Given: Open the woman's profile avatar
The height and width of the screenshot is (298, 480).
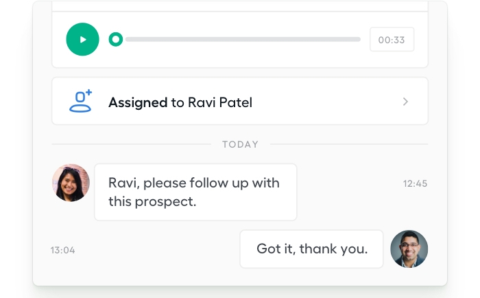Looking at the screenshot, I should [x=71, y=183].
